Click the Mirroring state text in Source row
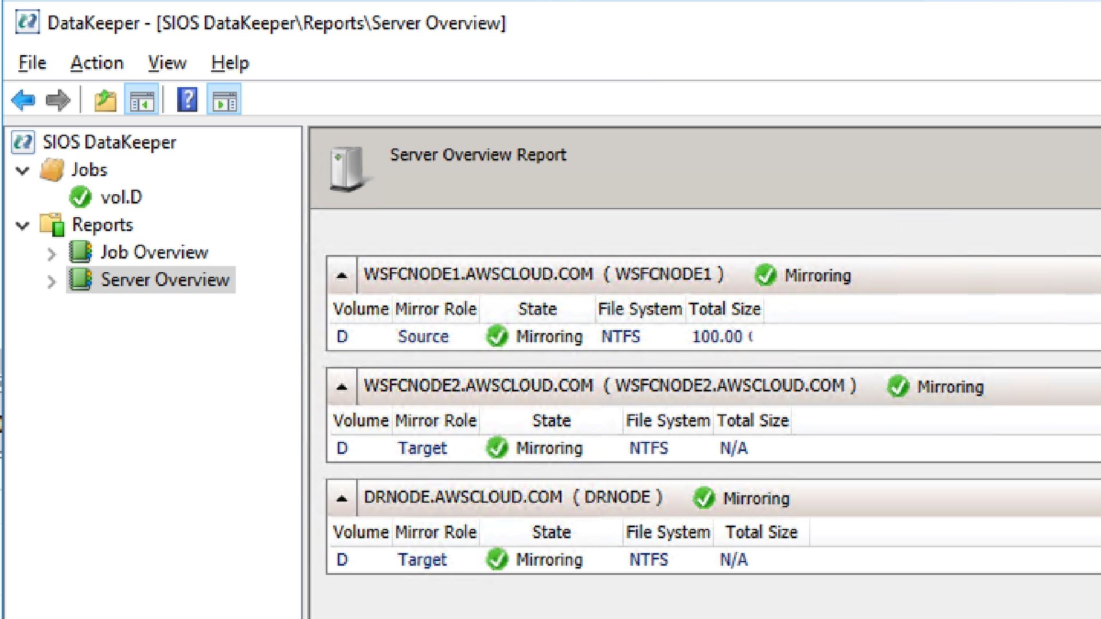Image resolution: width=1101 pixels, height=619 pixels. click(549, 336)
